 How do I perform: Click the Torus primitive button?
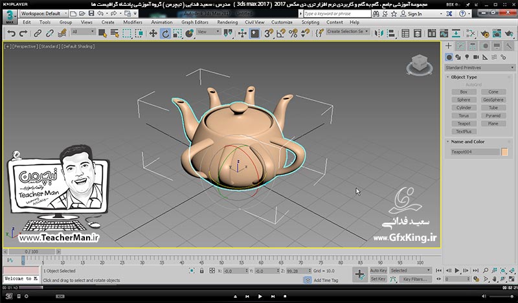[x=464, y=116]
